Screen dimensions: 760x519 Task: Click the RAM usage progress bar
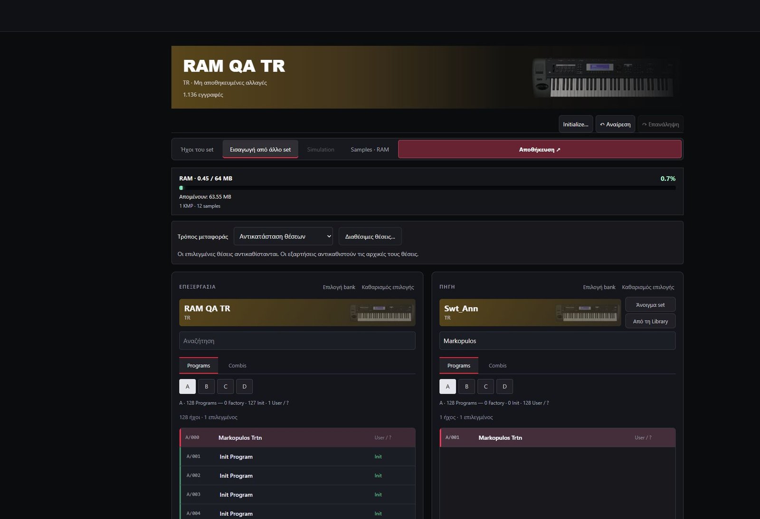427,188
